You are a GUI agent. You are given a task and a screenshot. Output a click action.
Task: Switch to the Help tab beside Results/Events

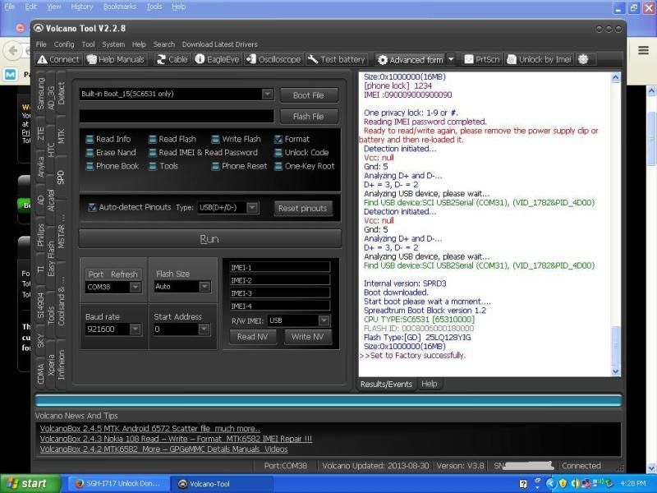click(x=429, y=384)
